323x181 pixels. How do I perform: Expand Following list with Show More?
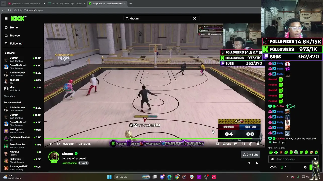9,96
